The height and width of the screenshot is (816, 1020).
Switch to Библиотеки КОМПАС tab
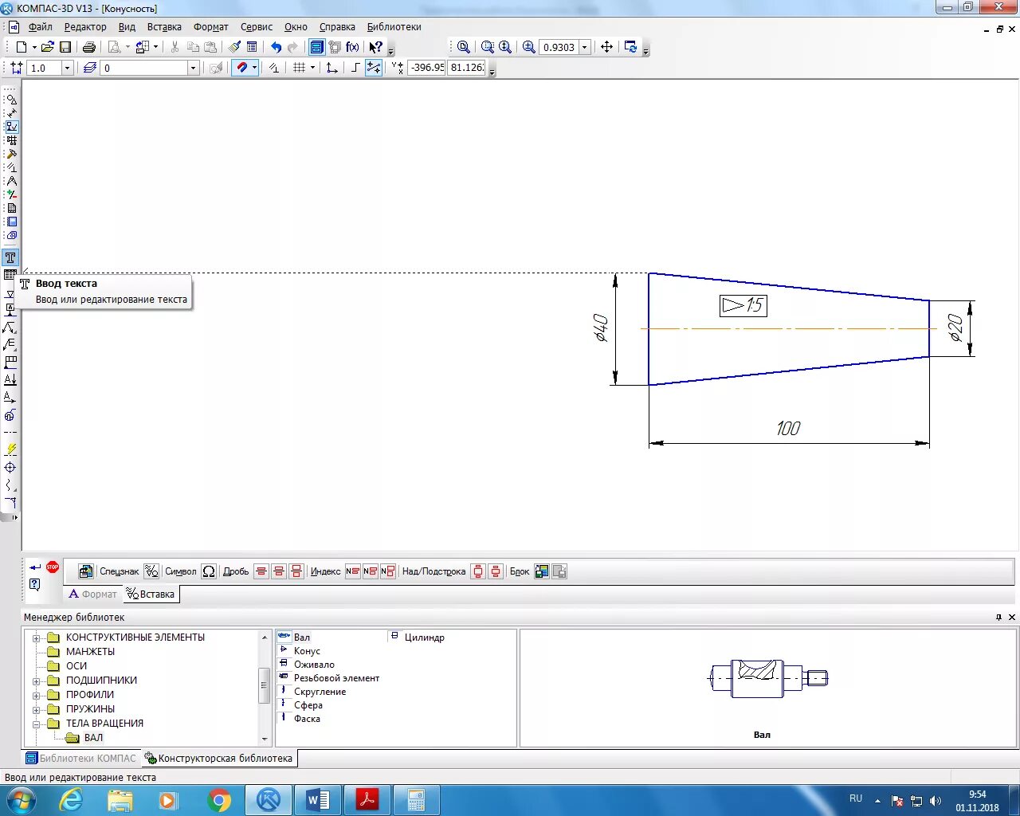(x=81, y=758)
